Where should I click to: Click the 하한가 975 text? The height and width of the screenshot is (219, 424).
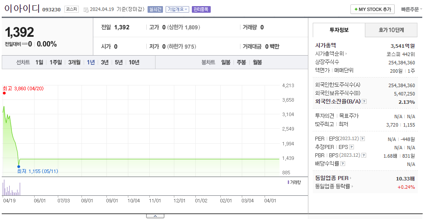pyautogui.click(x=181, y=46)
